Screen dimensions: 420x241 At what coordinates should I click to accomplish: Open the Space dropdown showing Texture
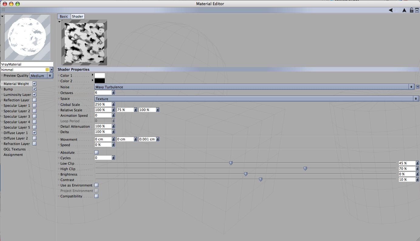[x=257, y=99]
